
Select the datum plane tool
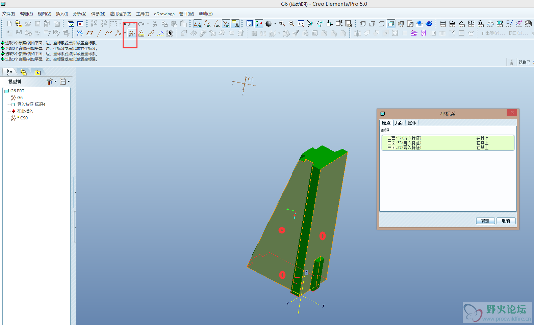pyautogui.click(x=90, y=33)
